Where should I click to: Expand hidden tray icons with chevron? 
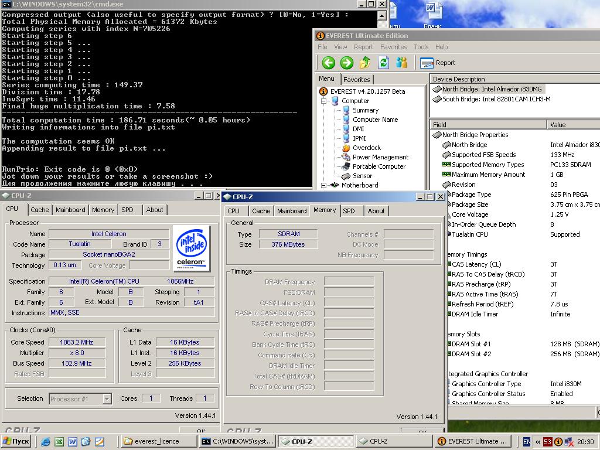pyautogui.click(x=538, y=442)
